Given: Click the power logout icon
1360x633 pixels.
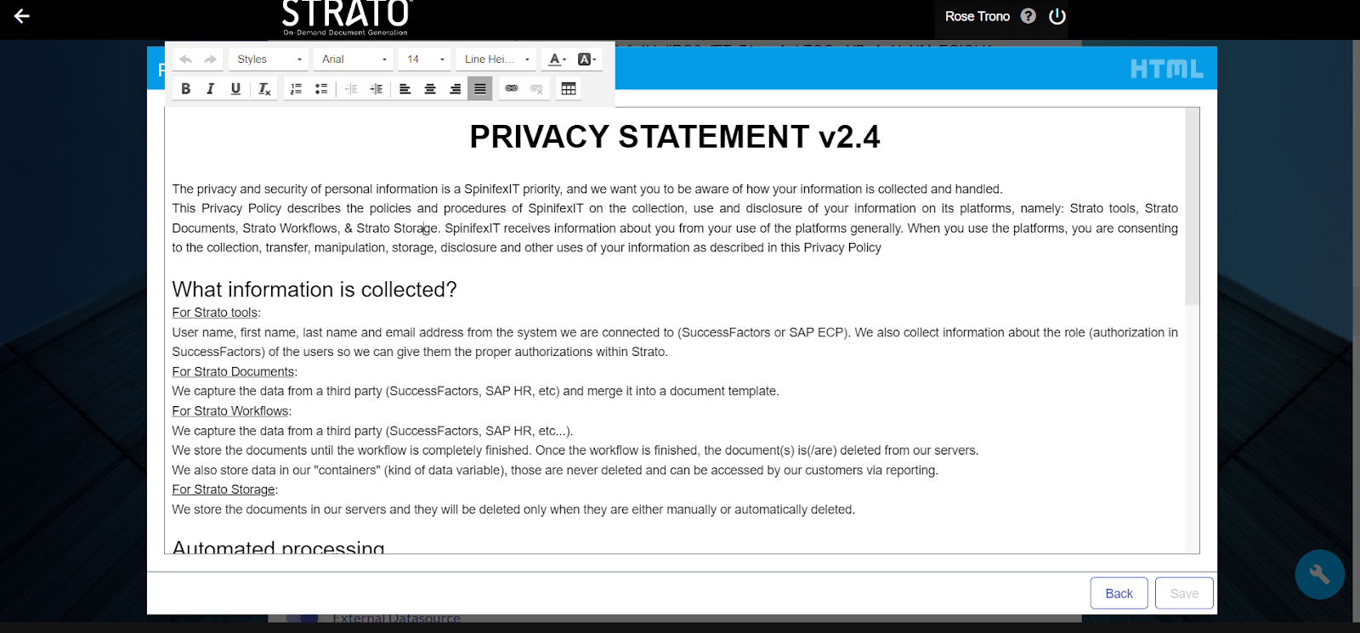Looking at the screenshot, I should coord(1057,16).
